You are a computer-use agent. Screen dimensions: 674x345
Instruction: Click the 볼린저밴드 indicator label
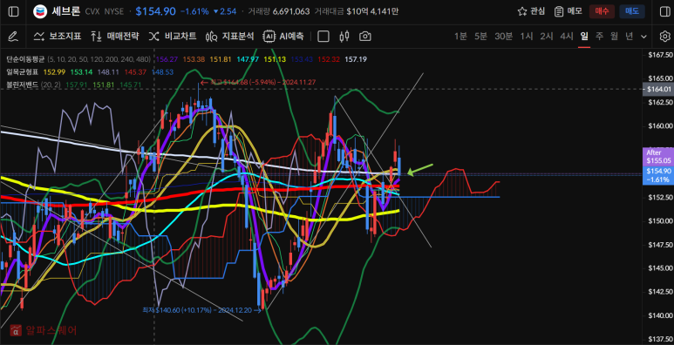[22, 85]
